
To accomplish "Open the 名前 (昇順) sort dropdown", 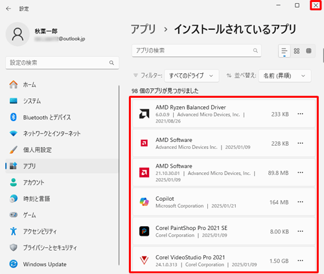I will click(284, 76).
